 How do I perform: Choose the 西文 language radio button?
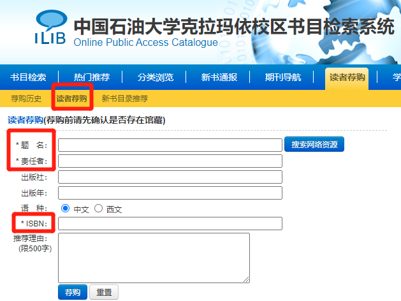98,209
